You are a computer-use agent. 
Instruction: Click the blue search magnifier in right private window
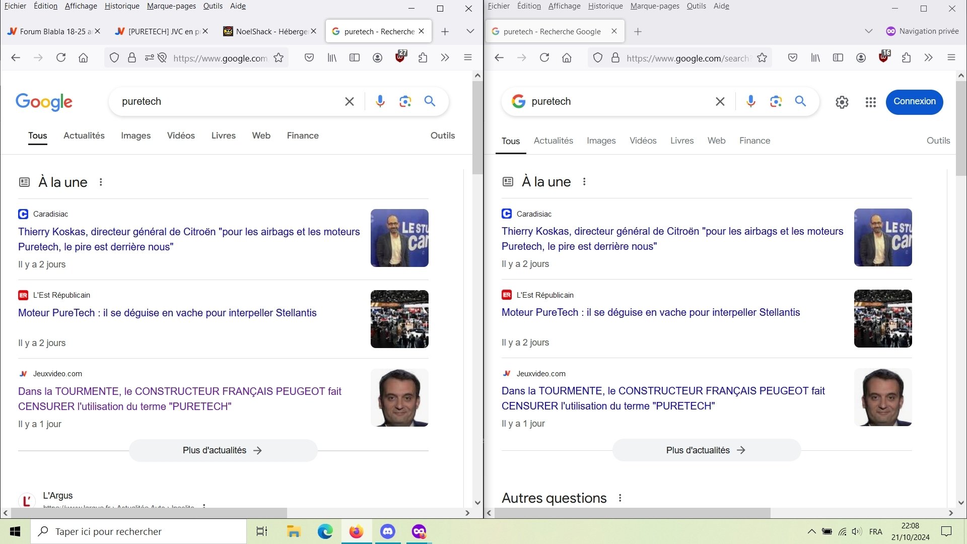click(x=800, y=101)
